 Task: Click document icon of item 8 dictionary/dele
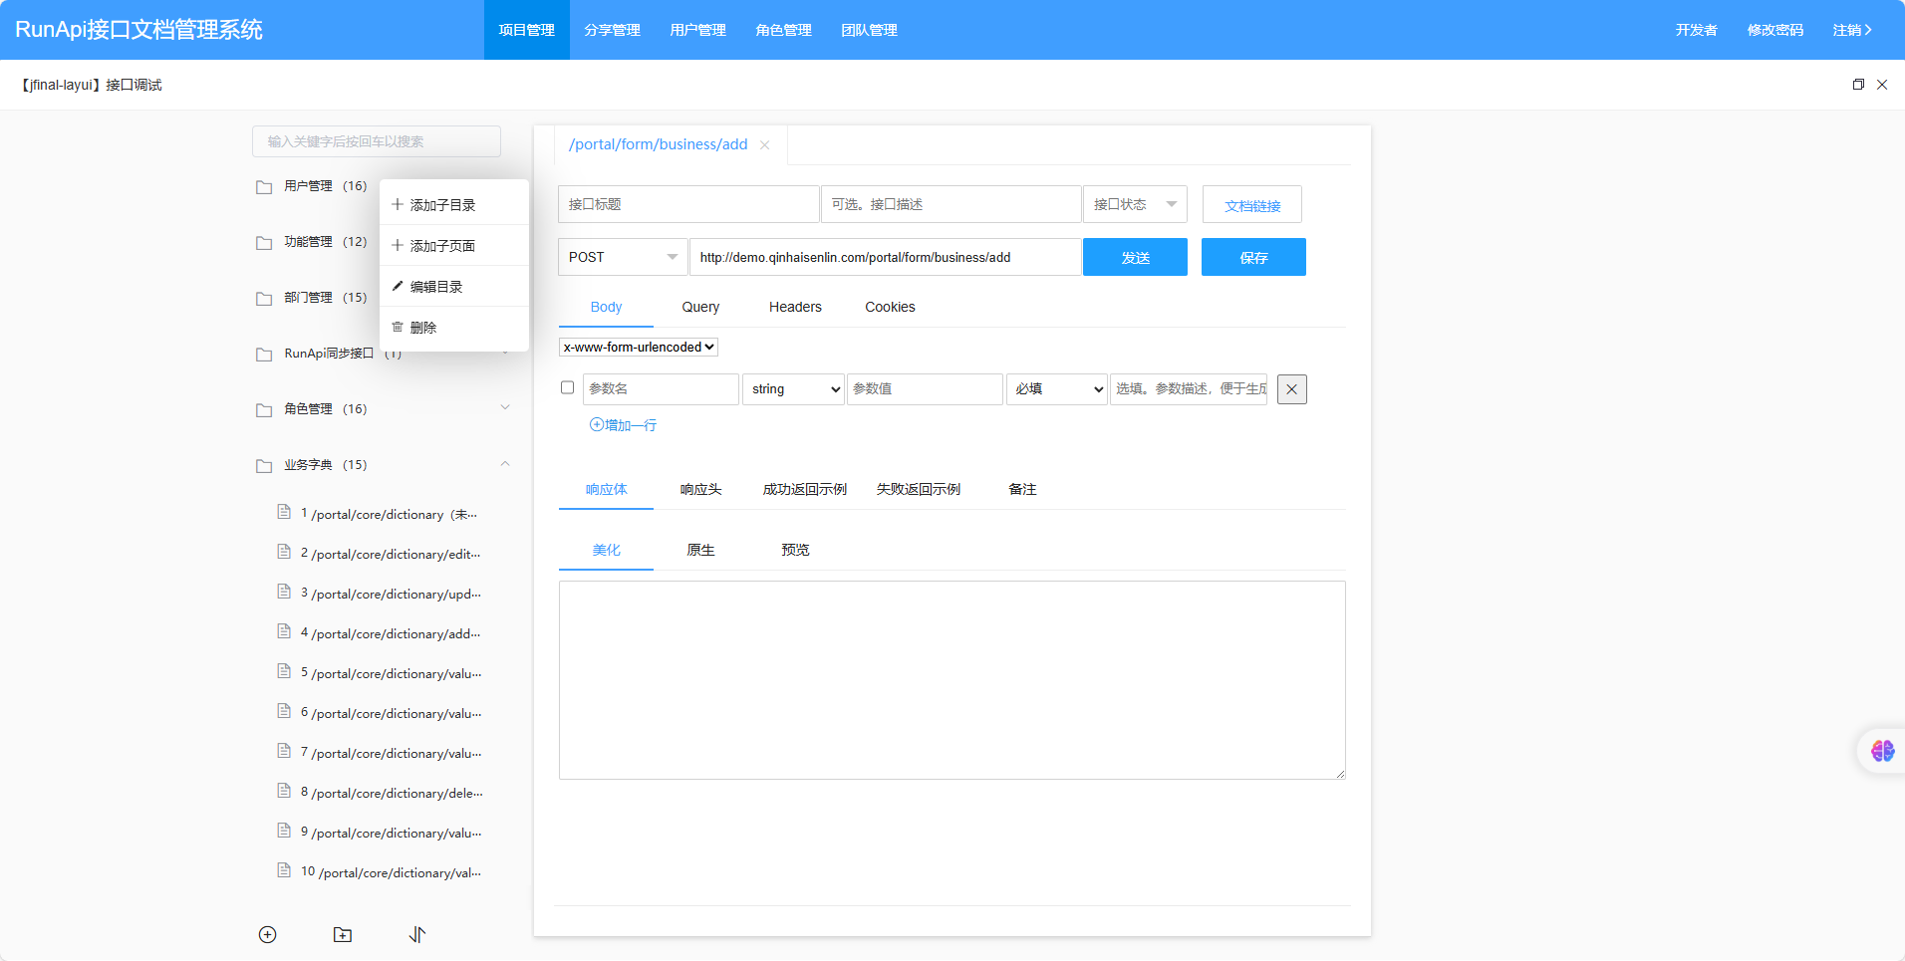tap(284, 791)
